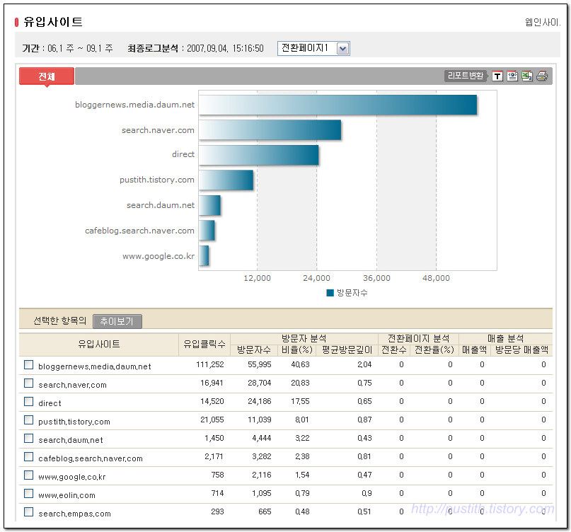Click the 1,095 visitor count cell
The width and height of the screenshot is (571, 532).
coord(262,493)
